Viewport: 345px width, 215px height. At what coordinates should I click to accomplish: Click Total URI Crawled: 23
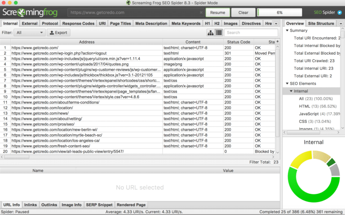(x=314, y=61)
